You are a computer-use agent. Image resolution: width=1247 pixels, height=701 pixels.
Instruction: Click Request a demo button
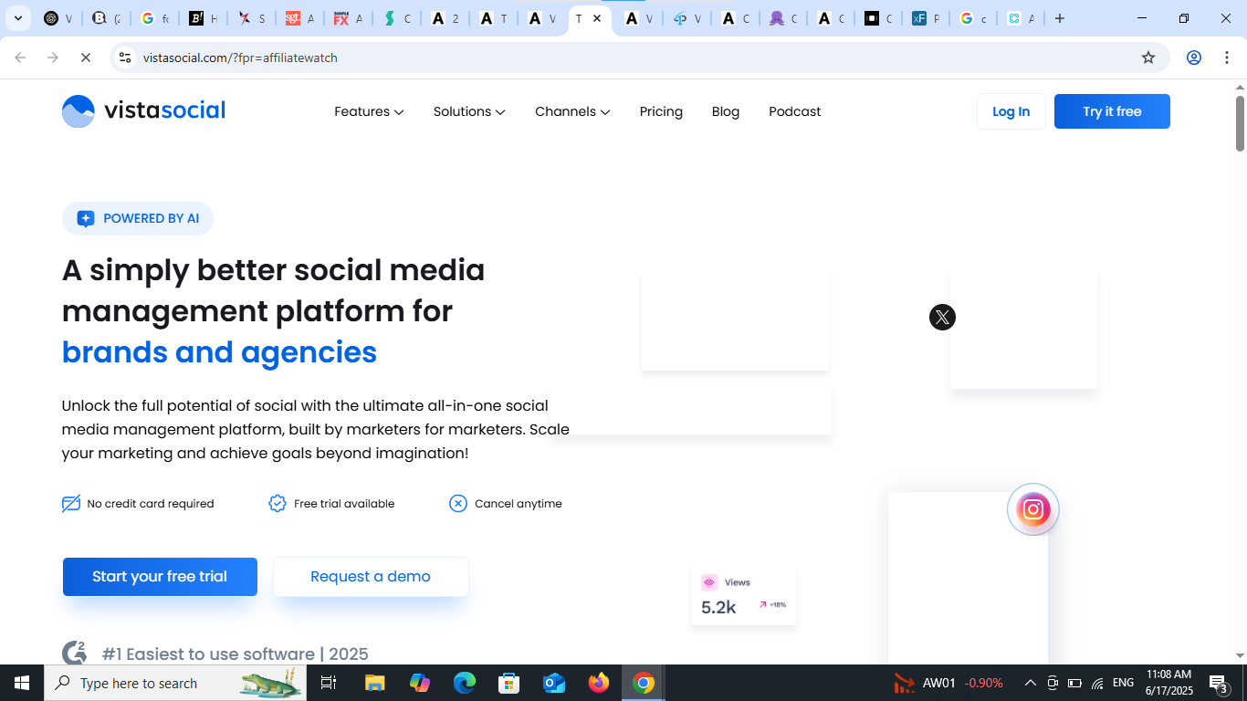371,577
